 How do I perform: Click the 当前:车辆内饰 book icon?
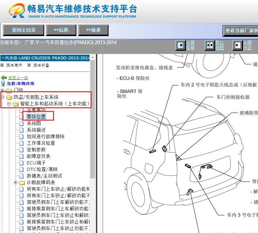(x=3, y=84)
